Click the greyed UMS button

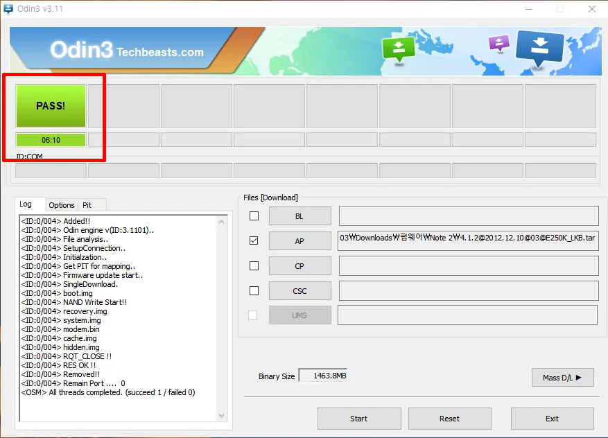click(299, 315)
